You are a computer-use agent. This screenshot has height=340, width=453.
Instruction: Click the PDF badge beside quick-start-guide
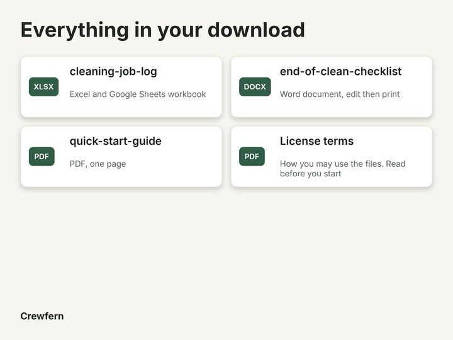pos(42,156)
